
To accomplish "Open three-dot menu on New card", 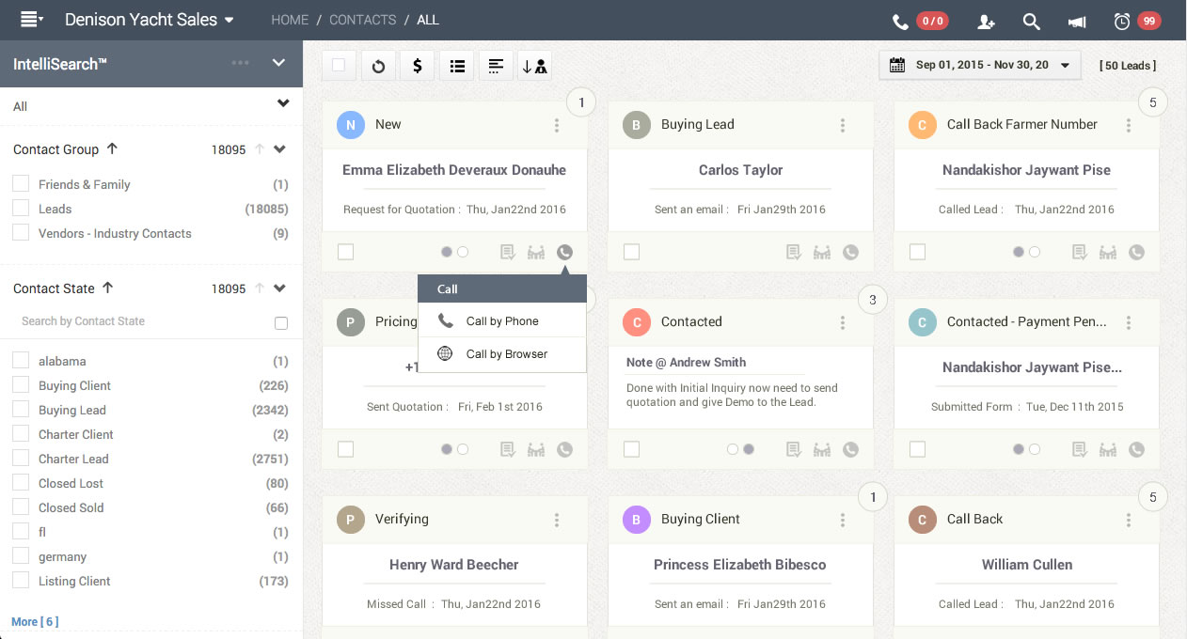I will click(x=557, y=125).
